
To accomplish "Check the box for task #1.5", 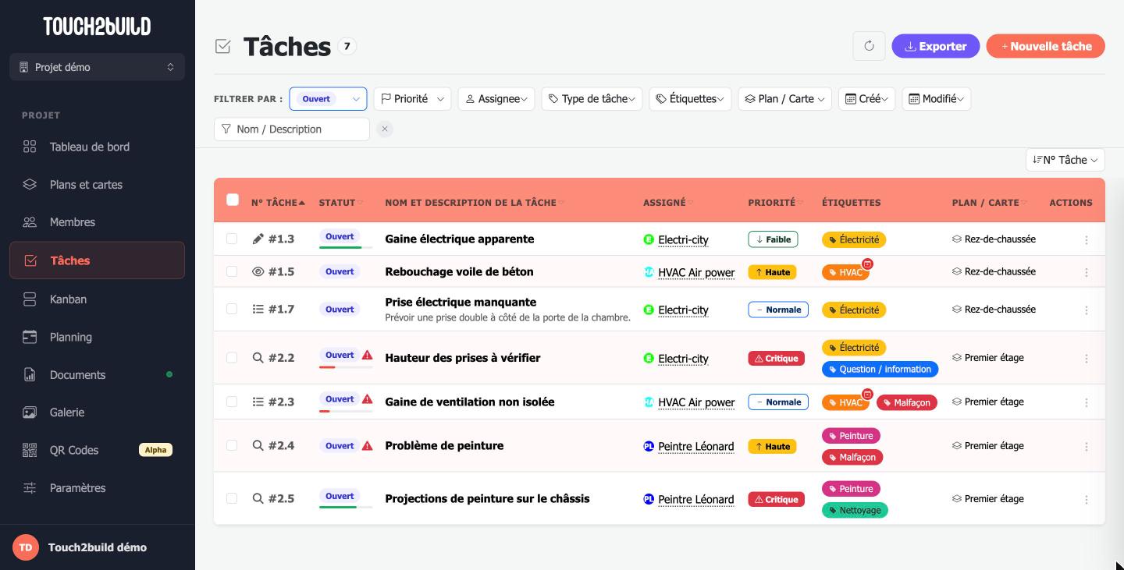I will click(x=232, y=271).
